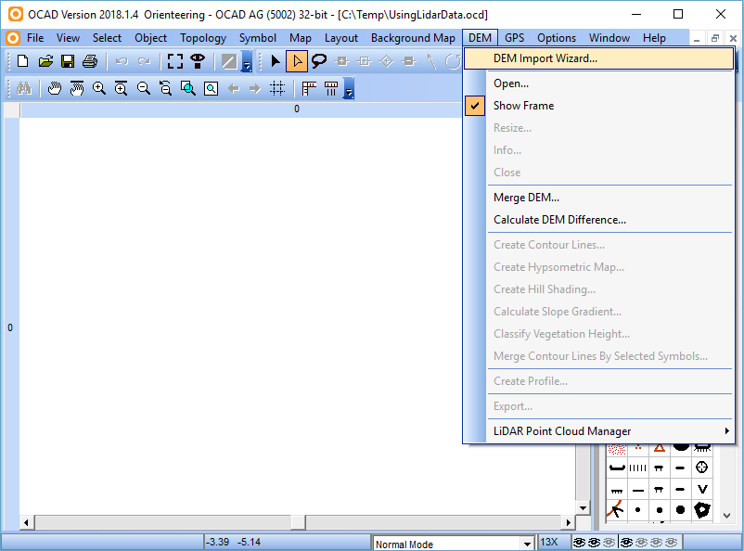Click the diagonal line drawing mode icon
This screenshot has width=744, height=551.
(x=230, y=61)
